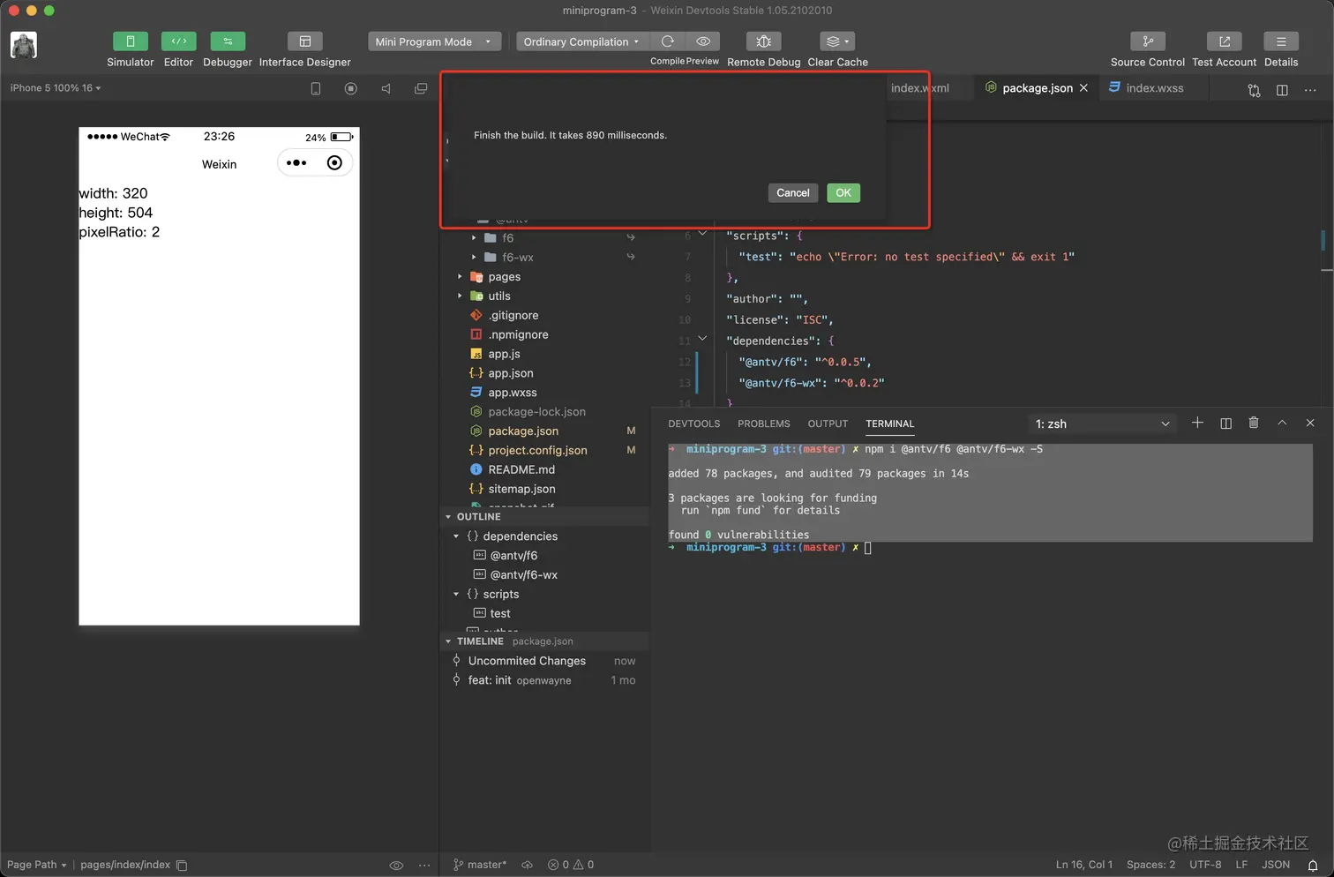This screenshot has width=1334, height=877.
Task: Click the master* git branch status
Action: click(x=480, y=866)
